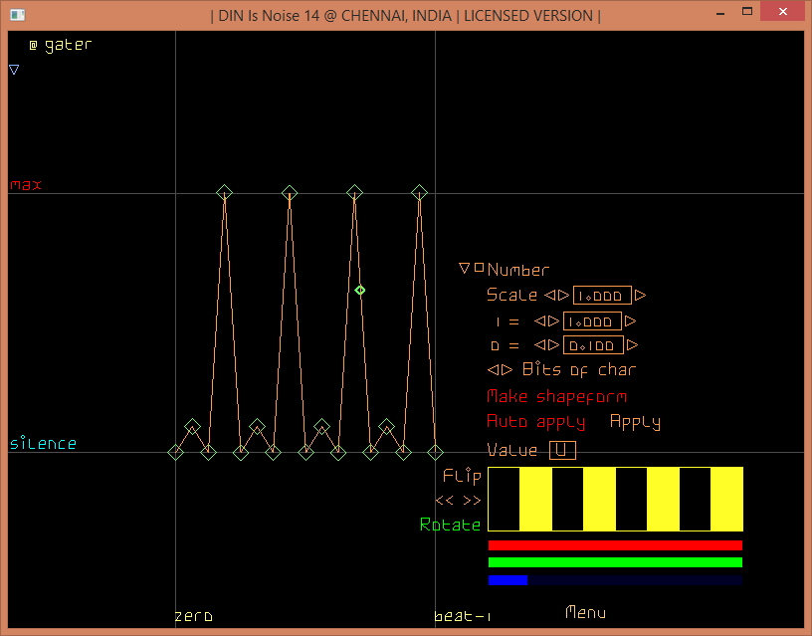Click the arrows before Bits of char
Viewport: 812px width, 636px height.
tap(500, 370)
